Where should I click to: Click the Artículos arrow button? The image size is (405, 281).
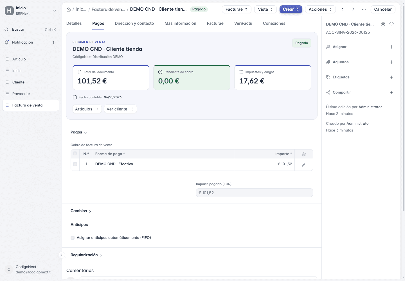[87, 109]
